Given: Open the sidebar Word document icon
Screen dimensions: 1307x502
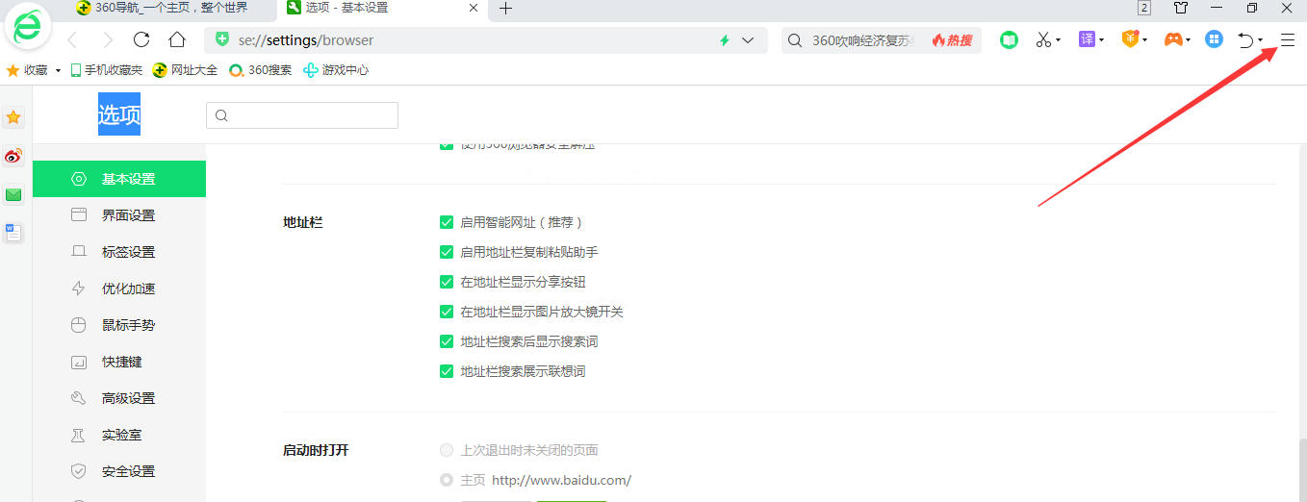Looking at the screenshot, I should click(13, 232).
